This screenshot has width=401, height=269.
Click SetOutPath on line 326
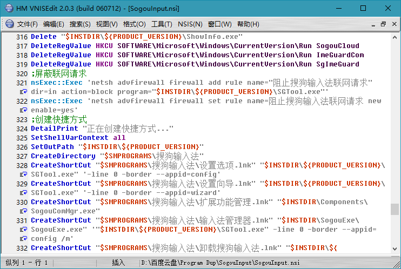click(52, 147)
